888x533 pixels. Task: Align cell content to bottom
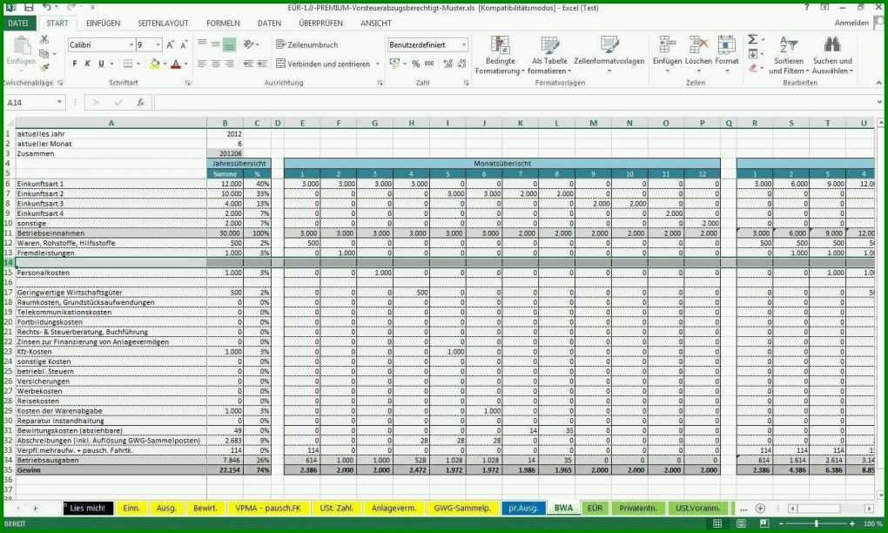click(x=229, y=44)
